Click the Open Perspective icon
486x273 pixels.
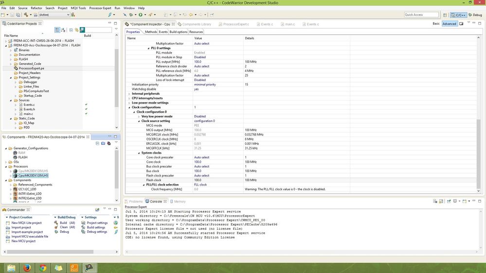pyautogui.click(x=445, y=15)
